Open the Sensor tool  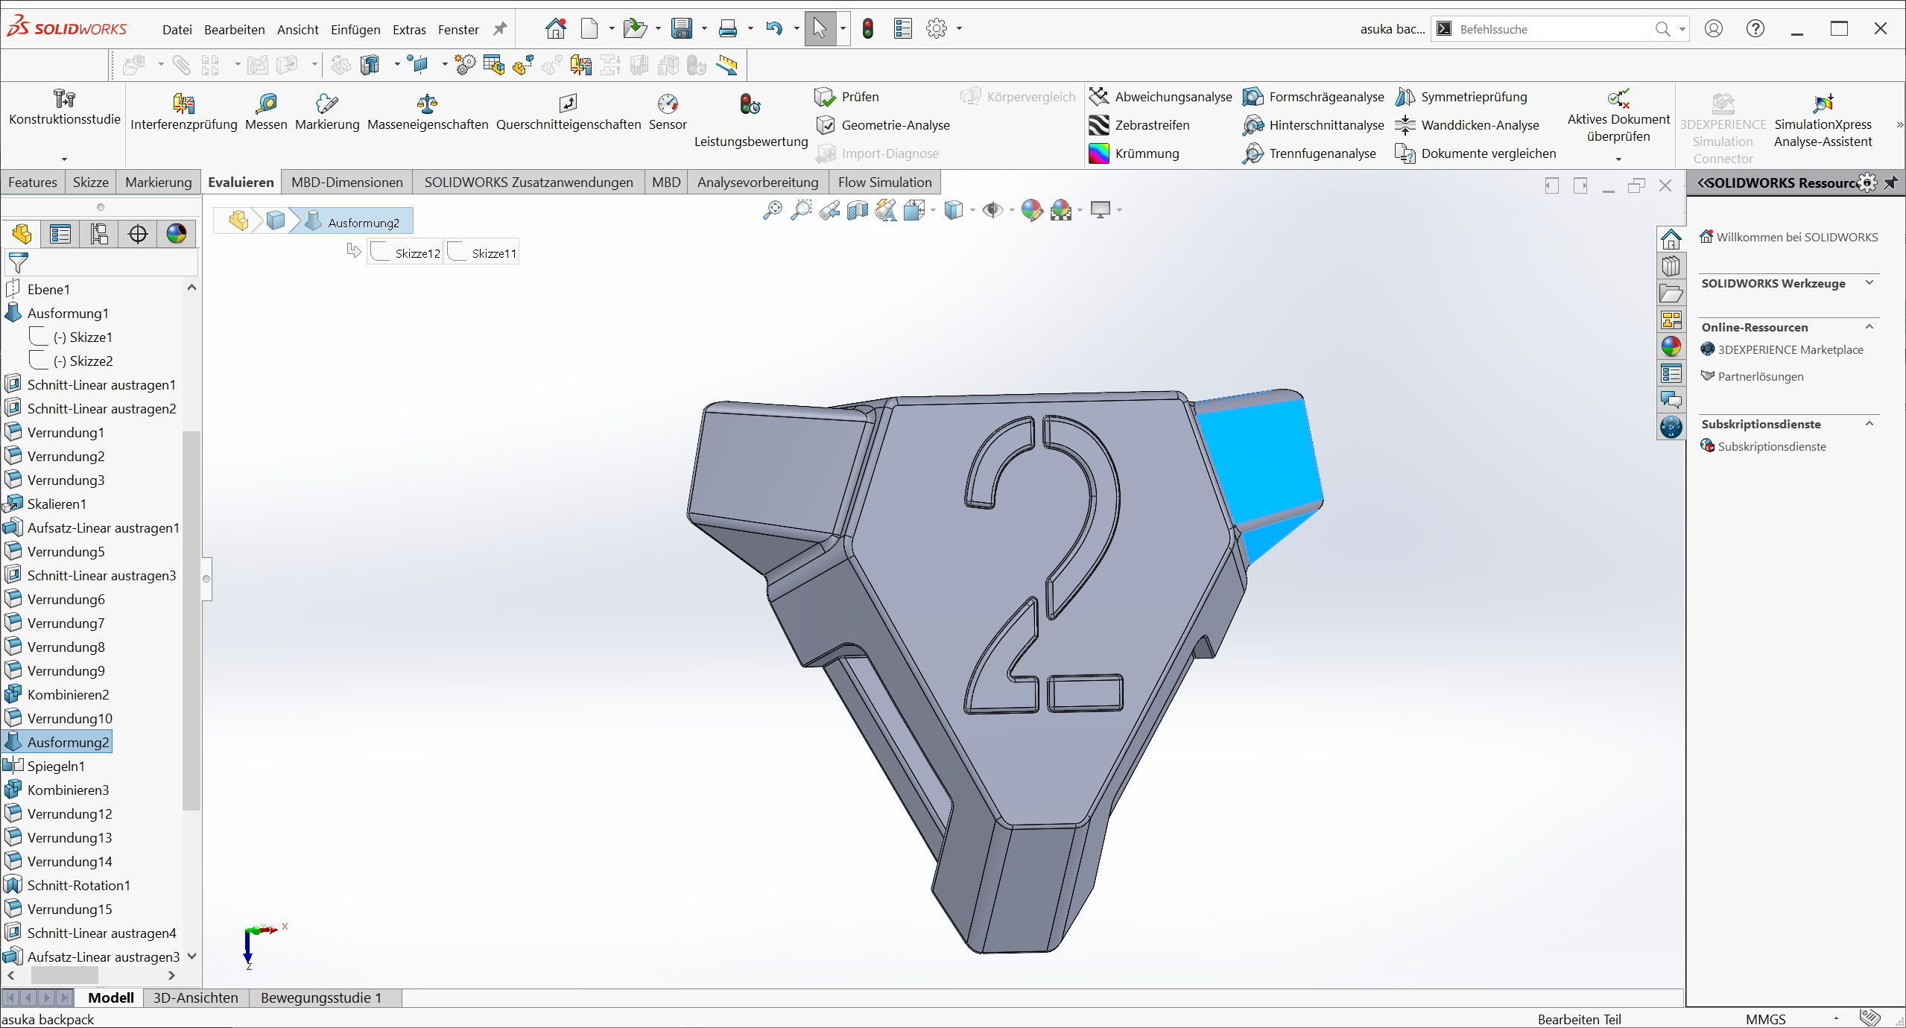(x=668, y=112)
